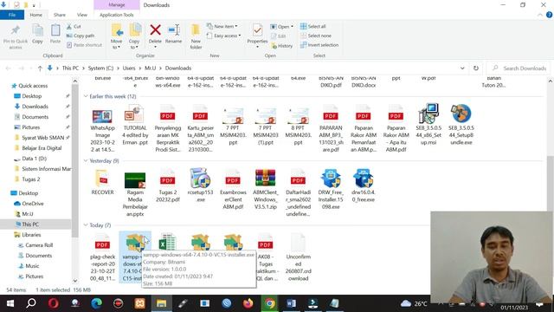Select the Excel spreadsheet file under Today
554x312 pixels.
point(167,242)
